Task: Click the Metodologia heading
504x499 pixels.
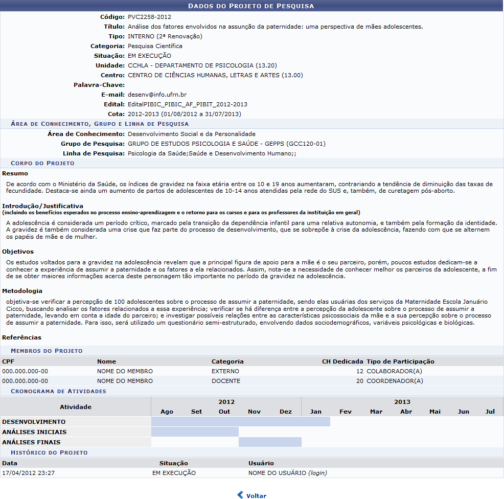Action: pos(22,291)
